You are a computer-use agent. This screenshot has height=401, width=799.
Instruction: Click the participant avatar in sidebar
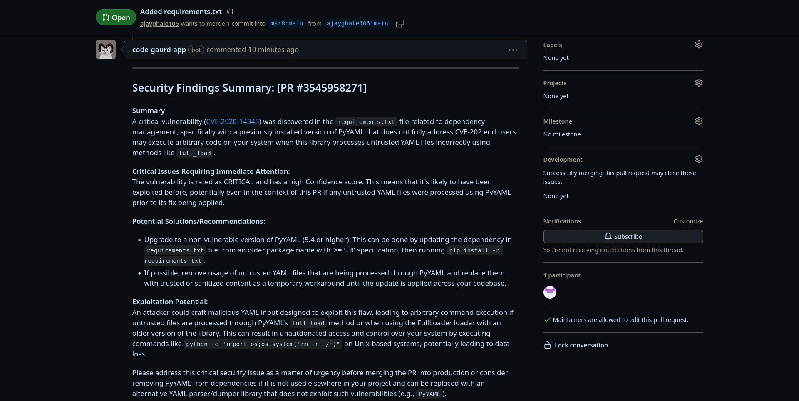click(550, 292)
